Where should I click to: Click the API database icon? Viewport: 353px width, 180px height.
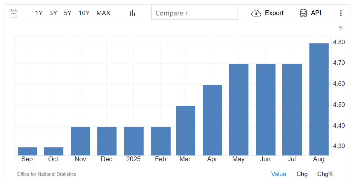pyautogui.click(x=303, y=13)
